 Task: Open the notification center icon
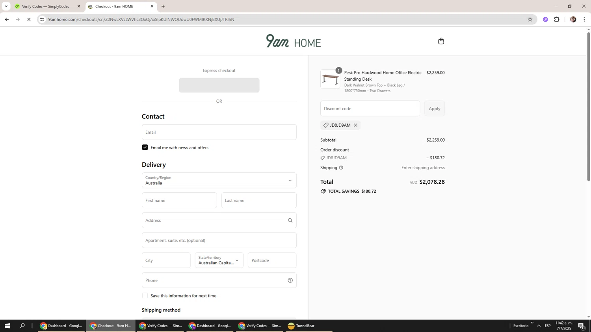(x=582, y=326)
